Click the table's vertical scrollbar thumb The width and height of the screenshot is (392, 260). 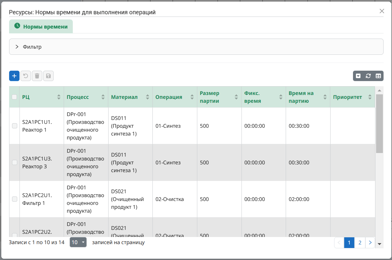(x=379, y=123)
